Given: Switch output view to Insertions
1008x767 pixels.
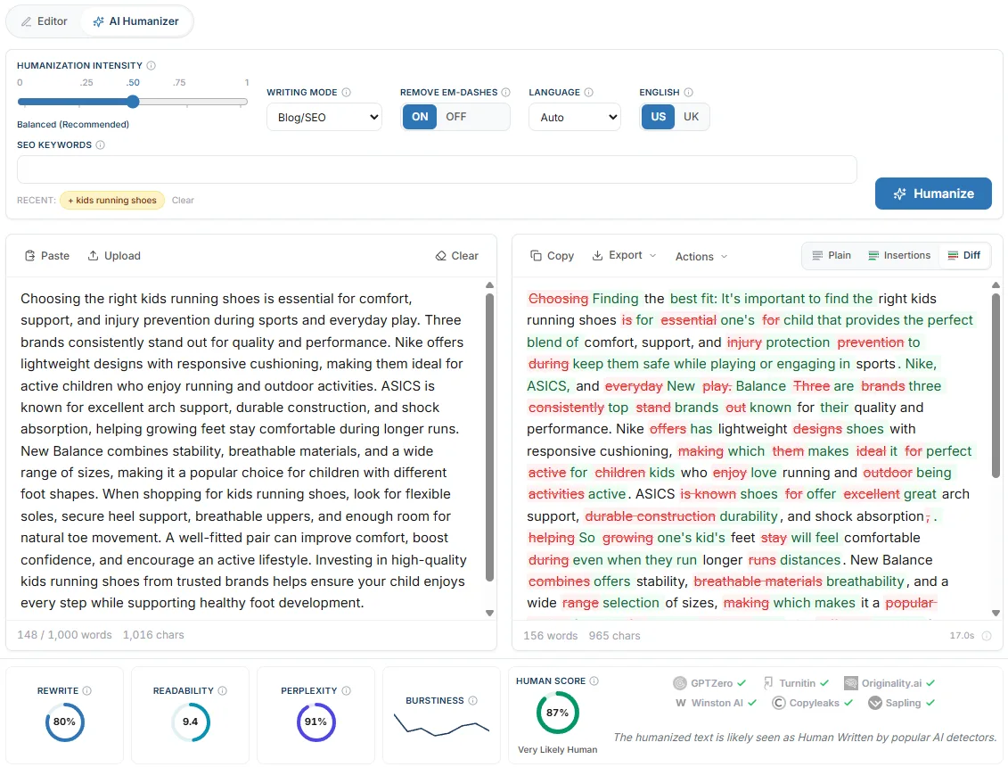Looking at the screenshot, I should tap(898, 255).
